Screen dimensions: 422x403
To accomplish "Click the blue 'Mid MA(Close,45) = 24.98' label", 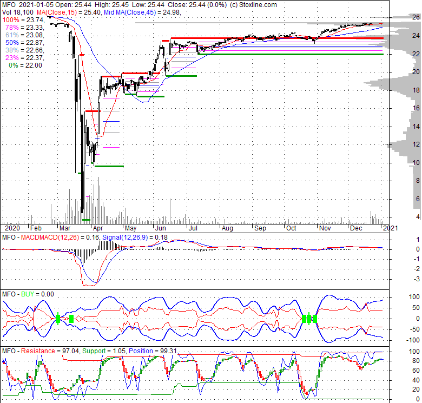I will (142, 12).
